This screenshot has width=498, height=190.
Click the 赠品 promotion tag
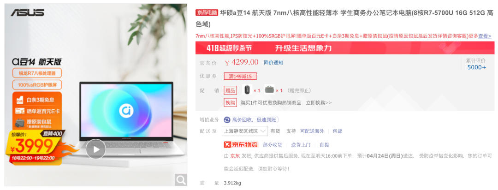coord(231,90)
